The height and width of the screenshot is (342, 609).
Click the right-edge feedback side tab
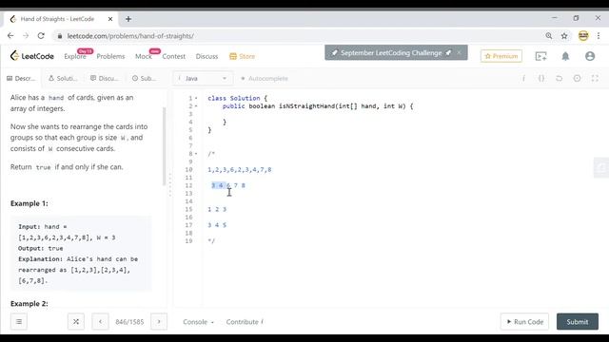(601, 167)
